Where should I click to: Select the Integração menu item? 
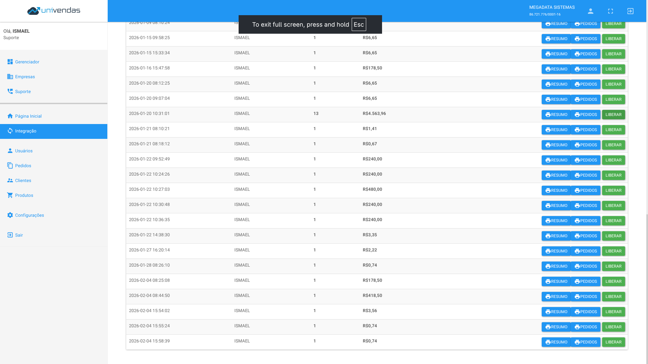click(x=26, y=131)
